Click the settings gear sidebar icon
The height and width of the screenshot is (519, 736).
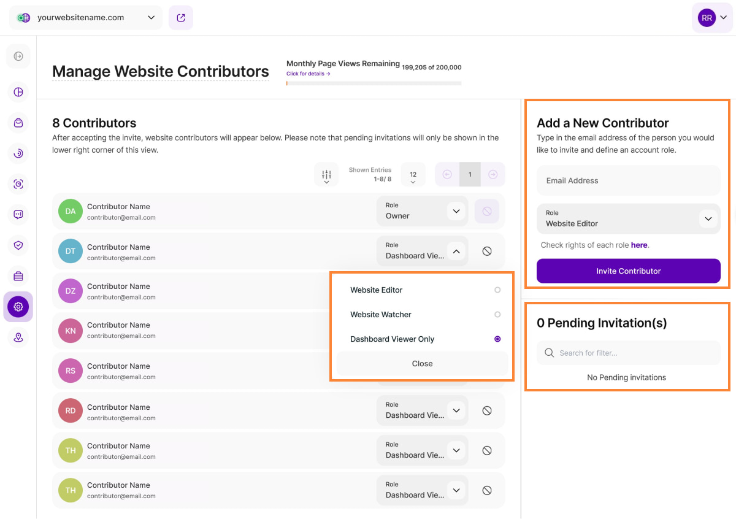[x=18, y=307]
